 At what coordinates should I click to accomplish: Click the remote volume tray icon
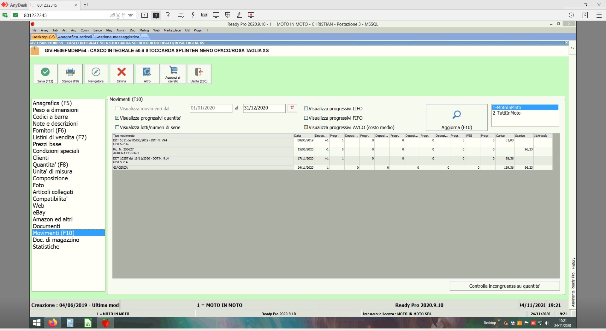click(547, 323)
